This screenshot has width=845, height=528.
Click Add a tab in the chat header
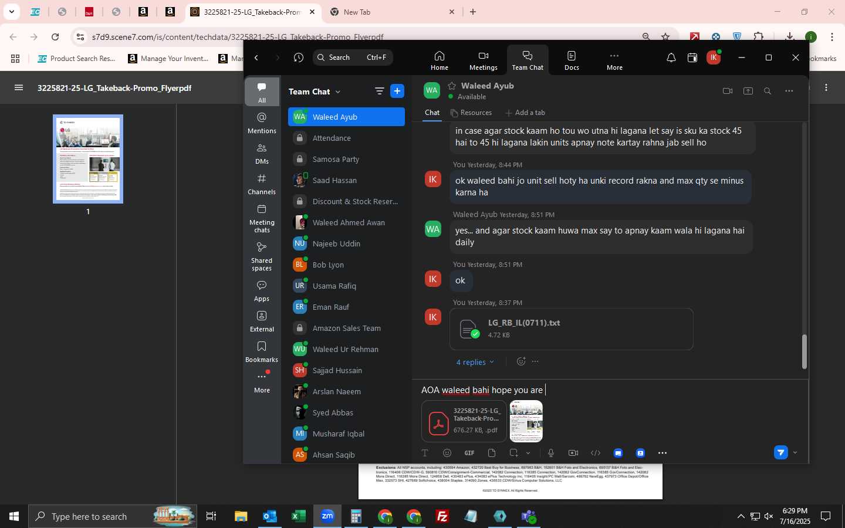[525, 113]
